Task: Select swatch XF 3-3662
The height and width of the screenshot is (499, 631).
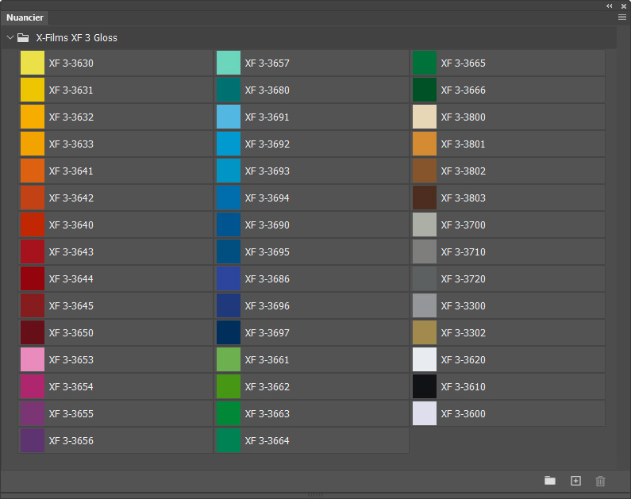Action: click(x=229, y=386)
